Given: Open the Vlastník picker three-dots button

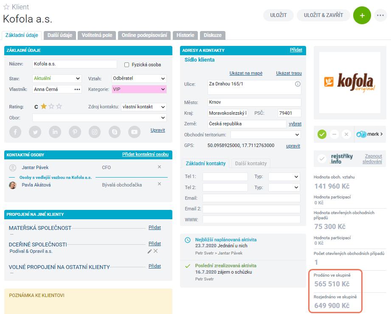Looking at the screenshot, I should pos(77,89).
